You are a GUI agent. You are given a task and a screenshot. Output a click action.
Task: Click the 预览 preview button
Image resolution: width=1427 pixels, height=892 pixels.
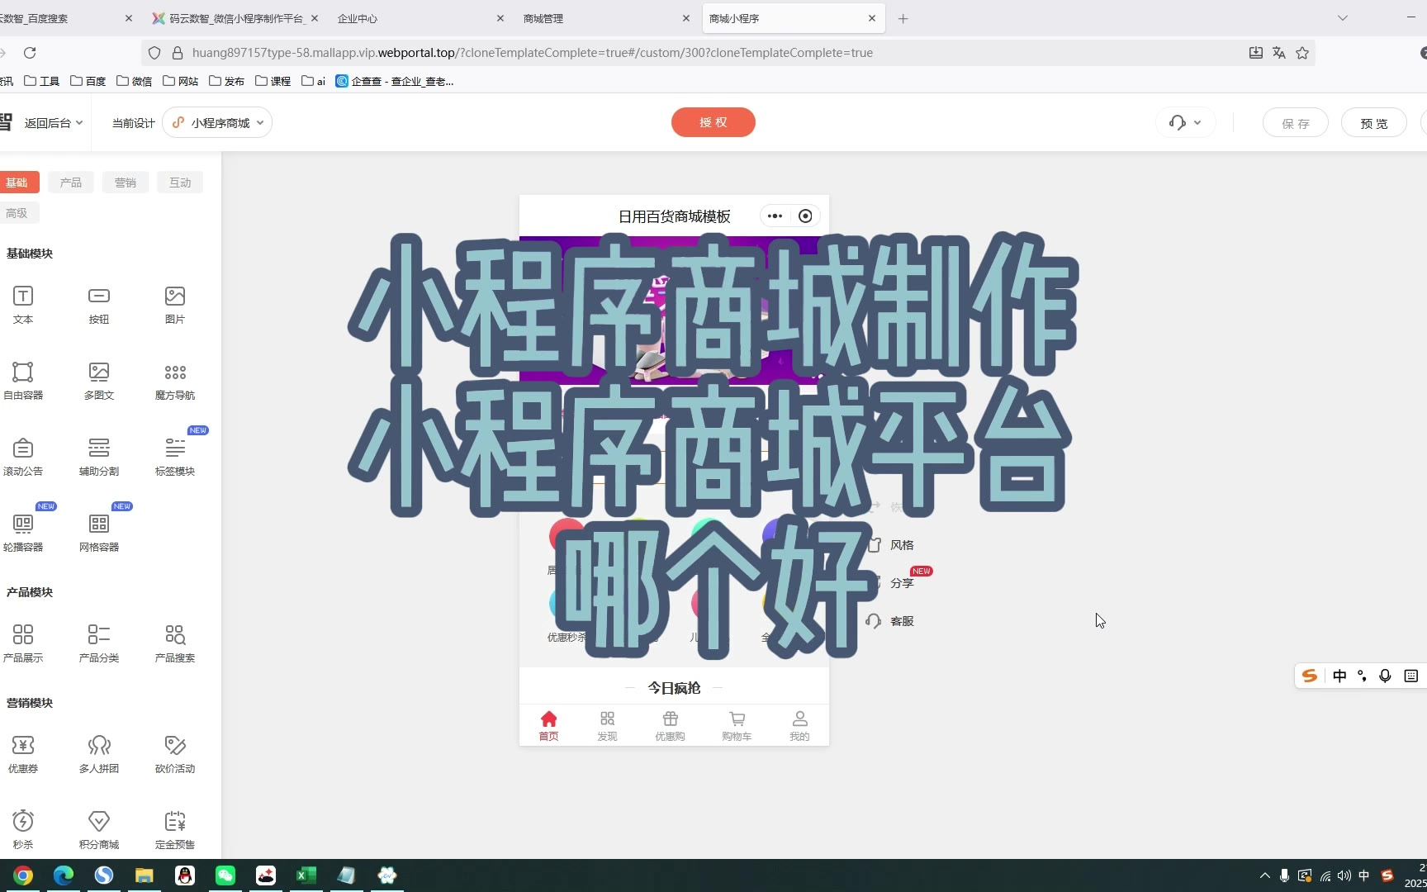[1374, 123]
